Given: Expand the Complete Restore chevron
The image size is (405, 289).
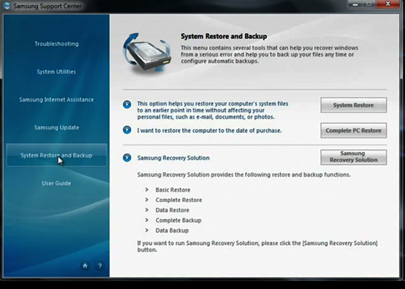Looking at the screenshot, I should pos(146,200).
